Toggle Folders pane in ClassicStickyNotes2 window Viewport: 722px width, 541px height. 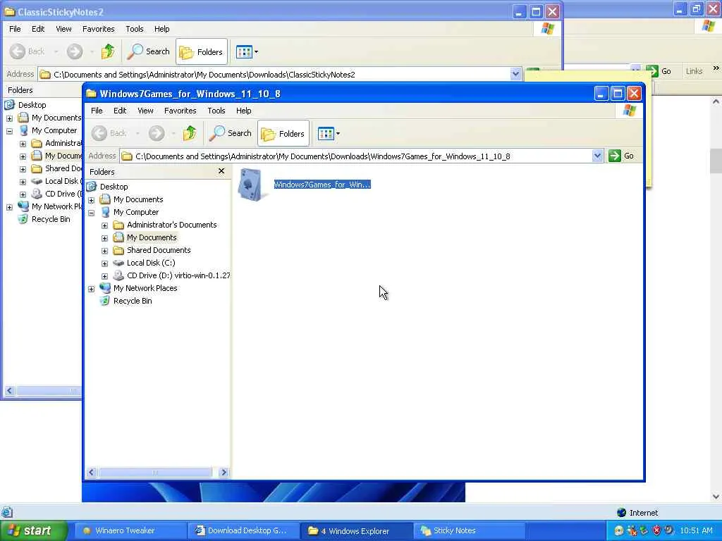tap(202, 51)
